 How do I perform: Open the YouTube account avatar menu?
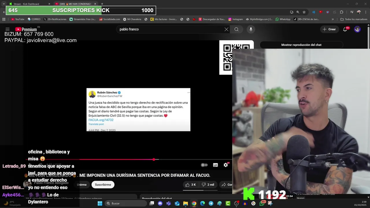click(357, 29)
